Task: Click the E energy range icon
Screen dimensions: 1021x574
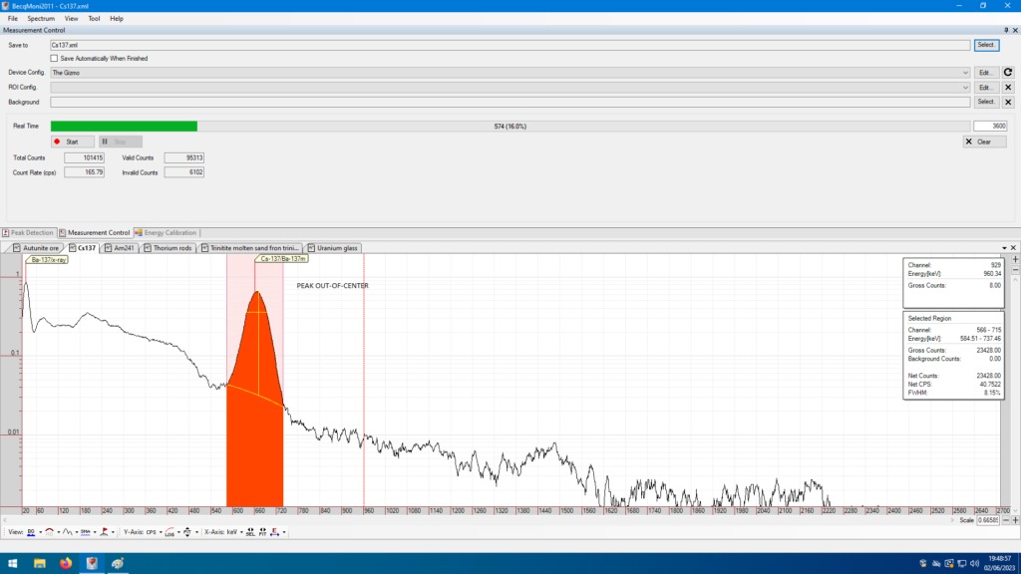Action: coord(275,532)
